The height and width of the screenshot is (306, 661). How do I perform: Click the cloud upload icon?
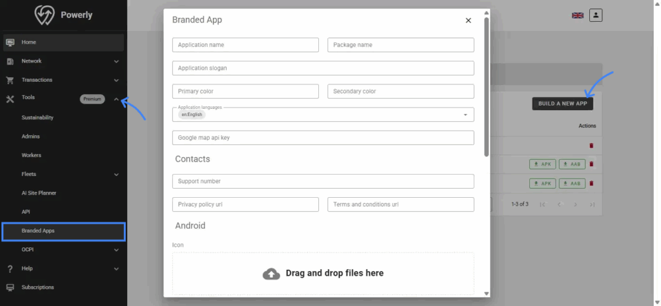(x=271, y=273)
